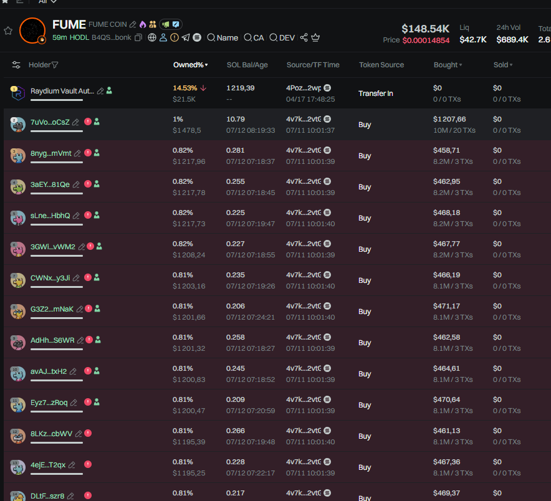
Task: Copy the B4QS...bonk contract address
Action: point(138,37)
